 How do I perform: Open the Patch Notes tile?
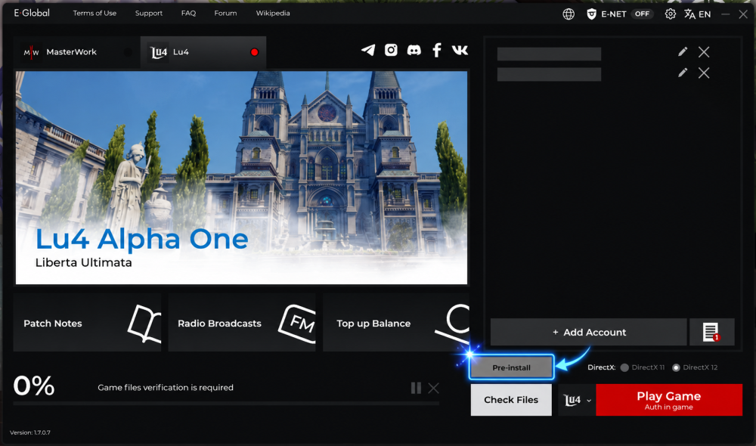pos(87,323)
